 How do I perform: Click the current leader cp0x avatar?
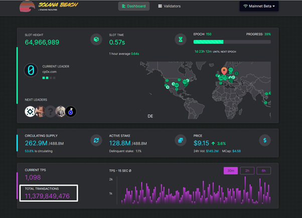point(31,70)
